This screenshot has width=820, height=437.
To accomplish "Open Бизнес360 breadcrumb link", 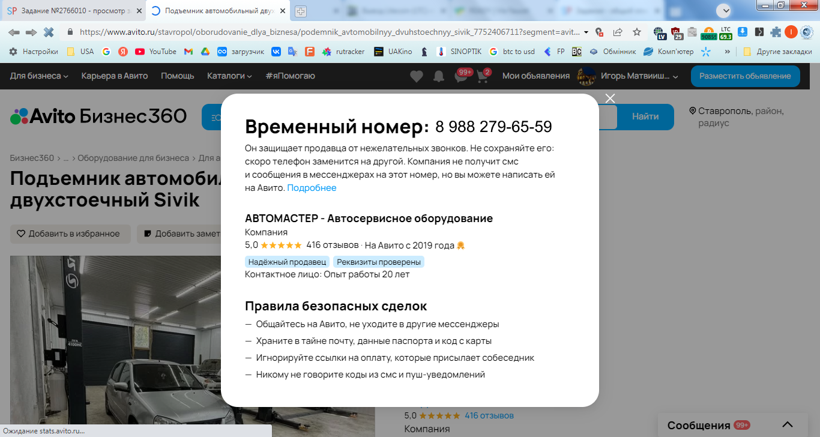I will [x=32, y=158].
